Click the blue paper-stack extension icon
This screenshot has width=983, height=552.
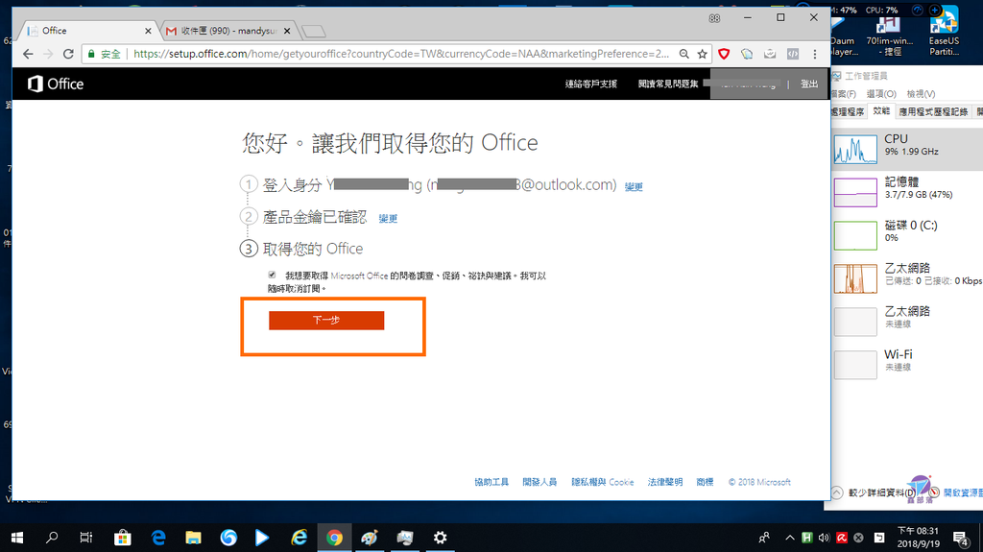[747, 54]
